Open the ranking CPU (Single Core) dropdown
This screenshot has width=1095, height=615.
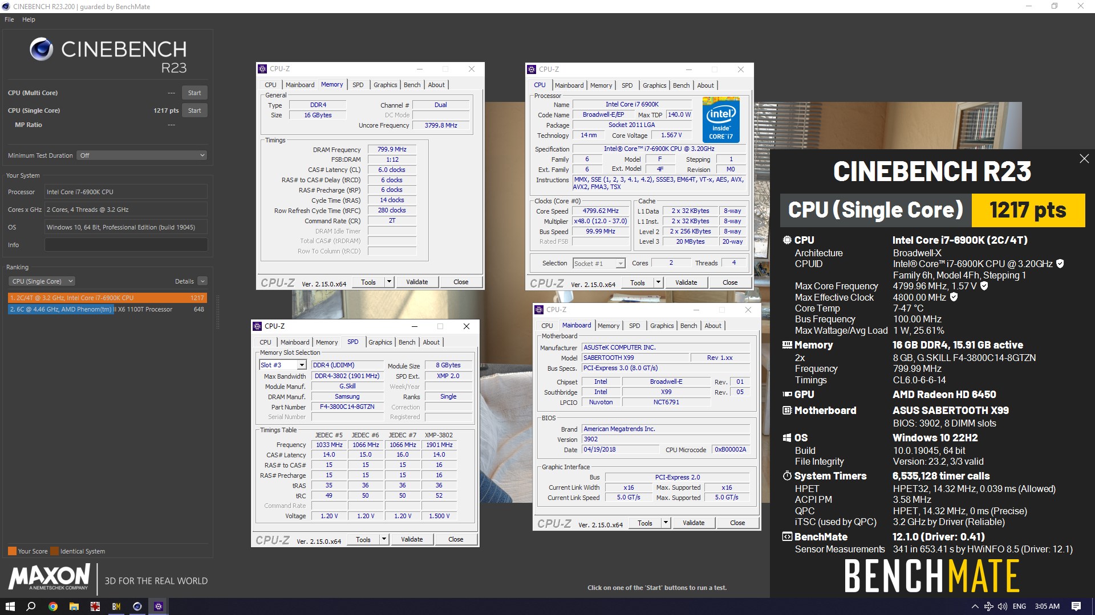click(42, 281)
